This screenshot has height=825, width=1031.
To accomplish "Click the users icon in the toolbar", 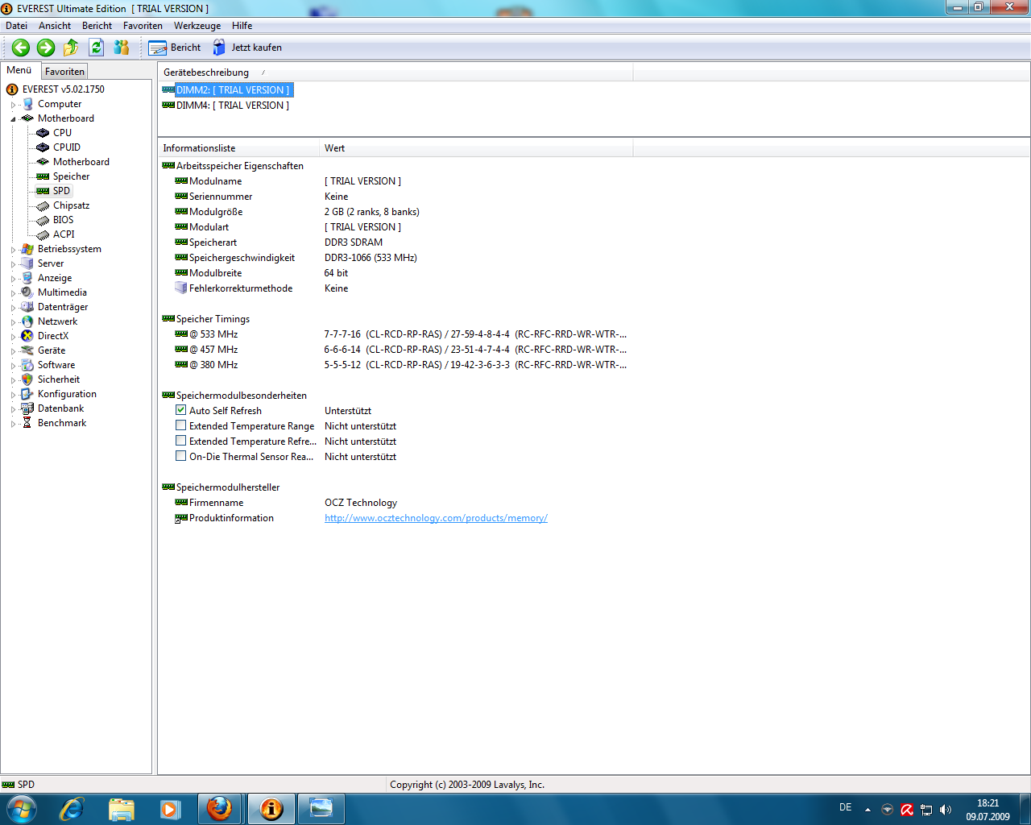I will click(x=122, y=48).
